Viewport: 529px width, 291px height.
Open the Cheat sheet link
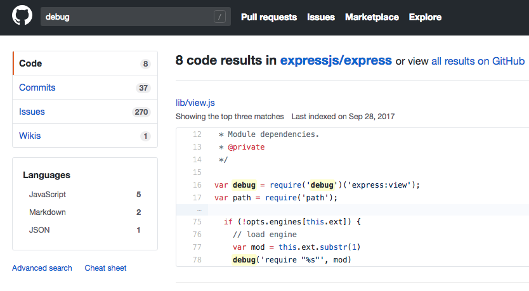coord(105,268)
